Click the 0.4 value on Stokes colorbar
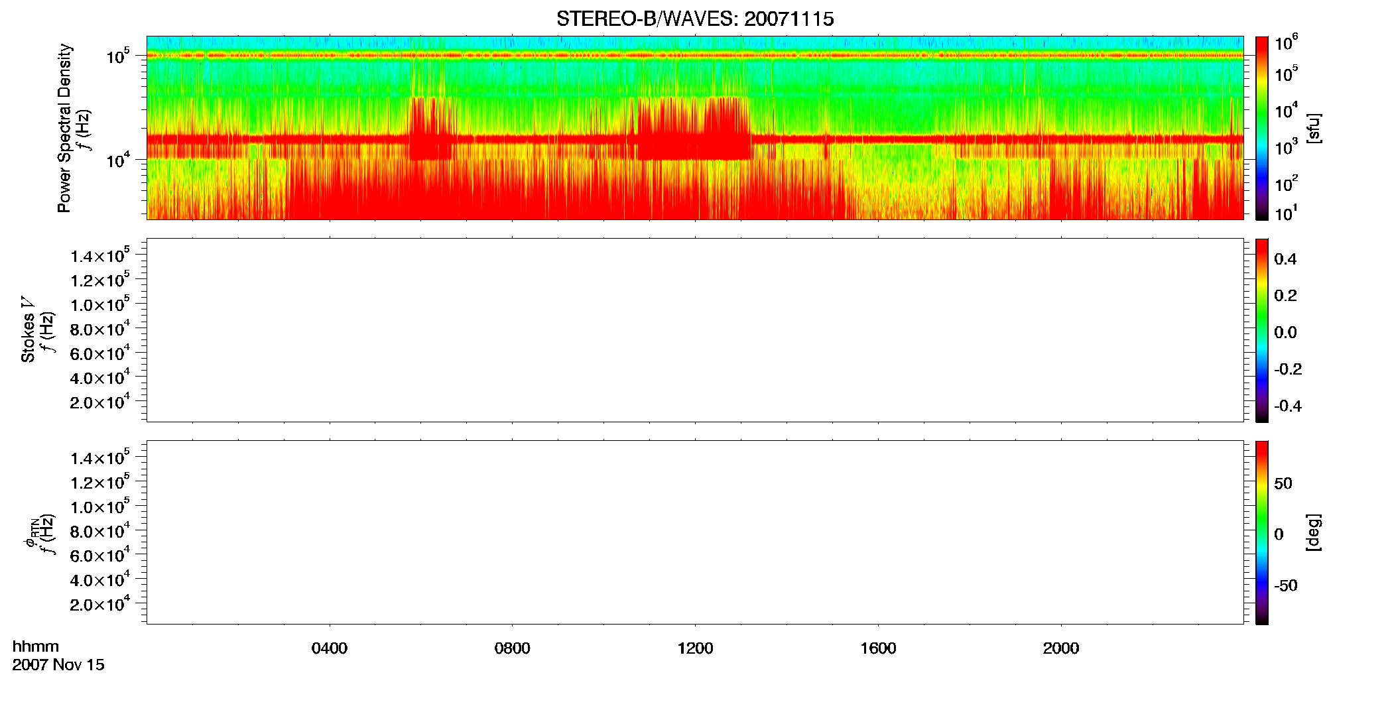 coord(1285,259)
